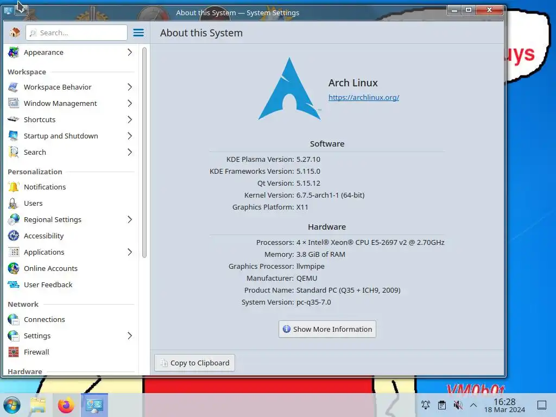The height and width of the screenshot is (417, 556).
Task: Expand the Shortcuts chevron
Action: tap(130, 119)
